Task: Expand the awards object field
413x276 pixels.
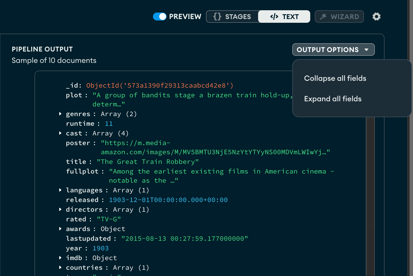Action: pos(60,228)
